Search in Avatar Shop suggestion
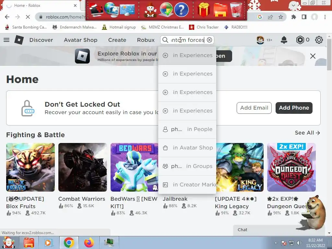Image resolution: width=332 pixels, height=249 pixels. pyautogui.click(x=187, y=148)
